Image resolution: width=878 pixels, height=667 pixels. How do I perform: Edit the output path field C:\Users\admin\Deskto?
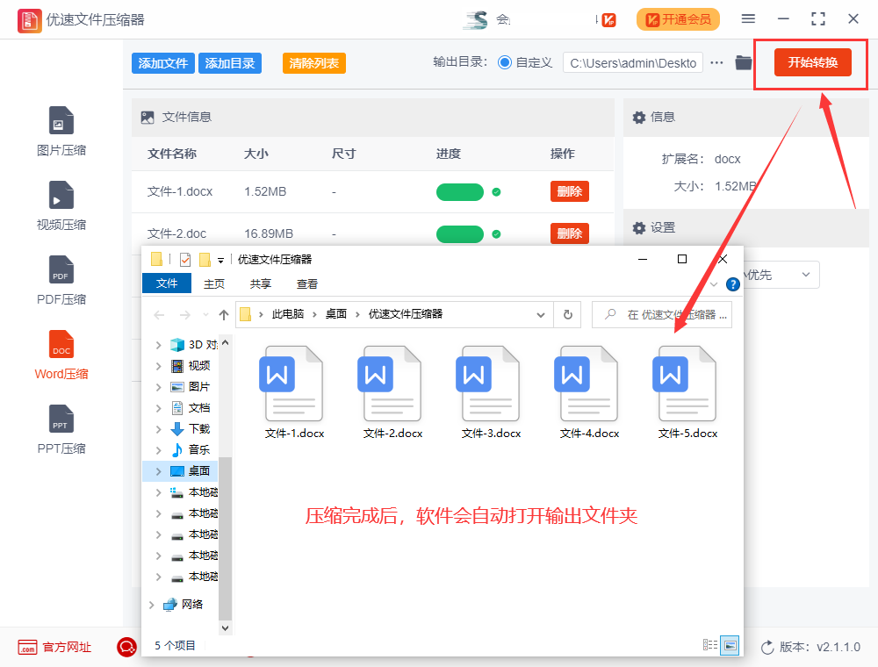click(x=633, y=63)
